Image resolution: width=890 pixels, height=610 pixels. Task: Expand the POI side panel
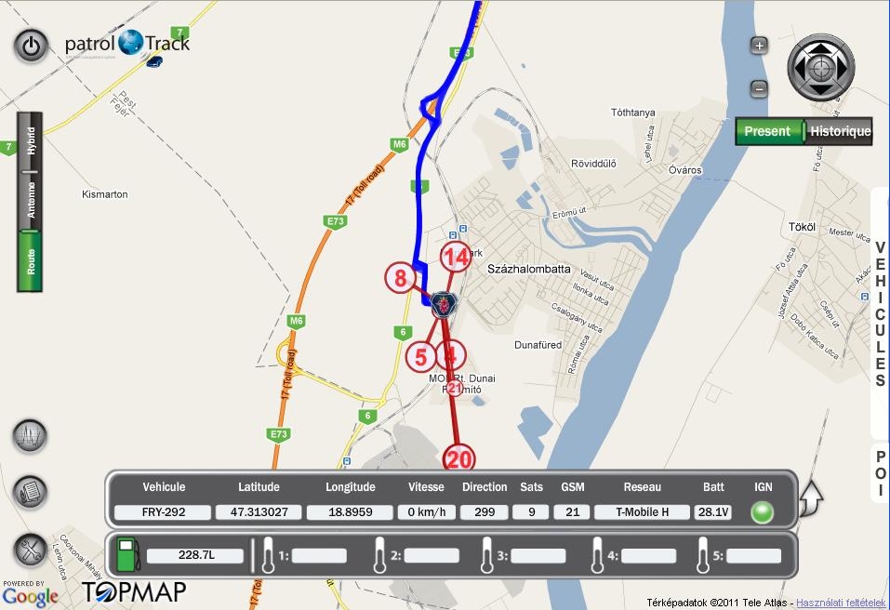pos(881,473)
